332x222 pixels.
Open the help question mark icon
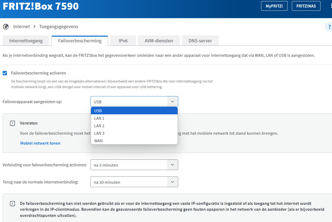[x=329, y=27]
